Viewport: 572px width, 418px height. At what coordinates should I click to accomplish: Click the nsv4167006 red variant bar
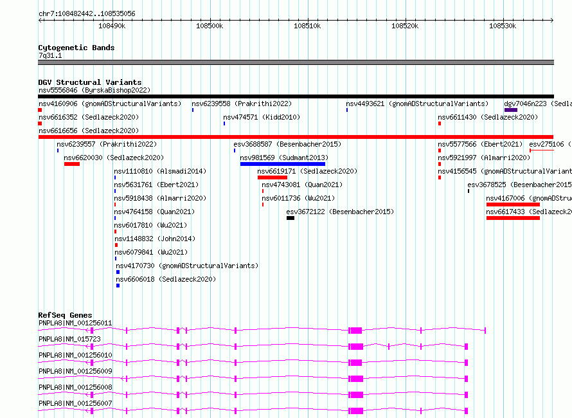tap(513, 204)
